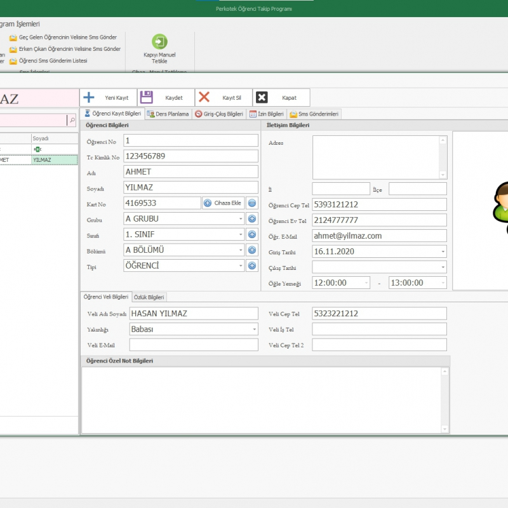Viewport: 508px width, 508px height.
Task: Open the Özlük Bilgileri tab
Action: 149,297
